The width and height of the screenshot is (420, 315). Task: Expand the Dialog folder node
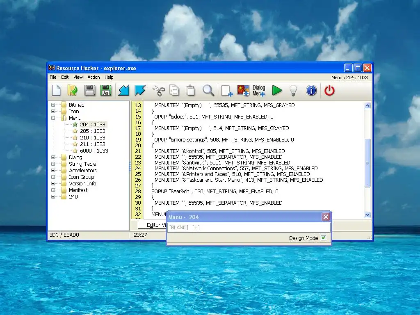[53, 157]
